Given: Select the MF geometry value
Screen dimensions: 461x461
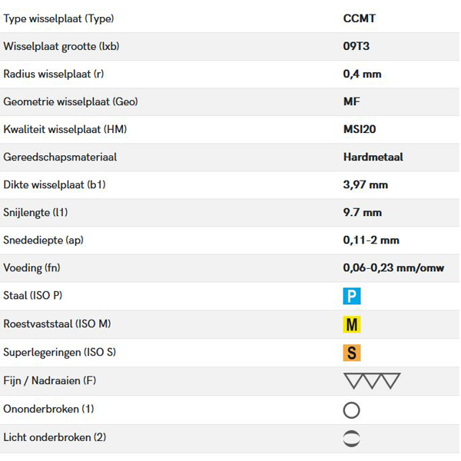Looking at the screenshot, I should (352, 101).
